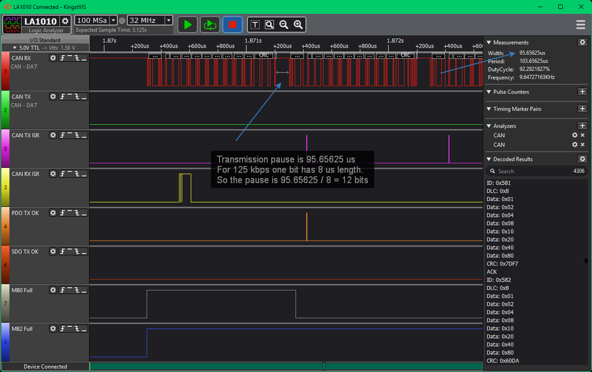Add a new pulse counter
The width and height of the screenshot is (592, 372).
pyautogui.click(x=582, y=92)
